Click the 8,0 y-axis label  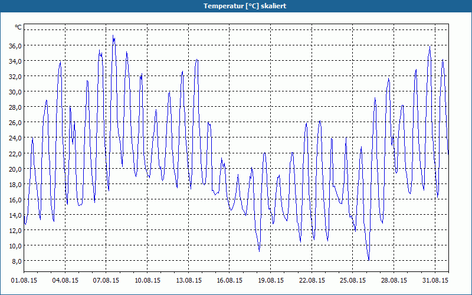click(17, 261)
